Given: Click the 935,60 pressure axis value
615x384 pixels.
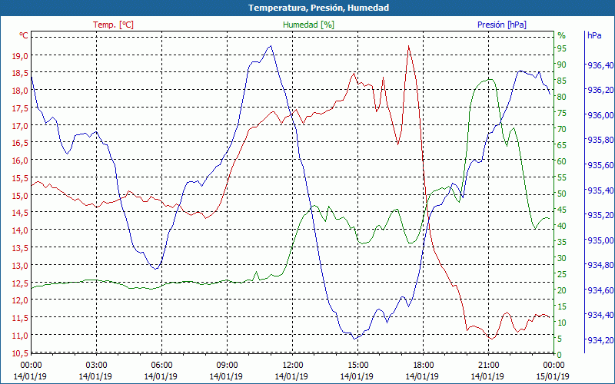Looking at the screenshot, I should [x=600, y=165].
